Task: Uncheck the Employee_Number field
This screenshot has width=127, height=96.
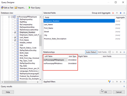Action: (x=15, y=32)
